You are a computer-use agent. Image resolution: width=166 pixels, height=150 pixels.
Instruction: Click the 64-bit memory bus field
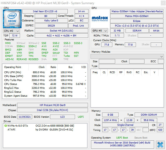click(x=156, y=31)
